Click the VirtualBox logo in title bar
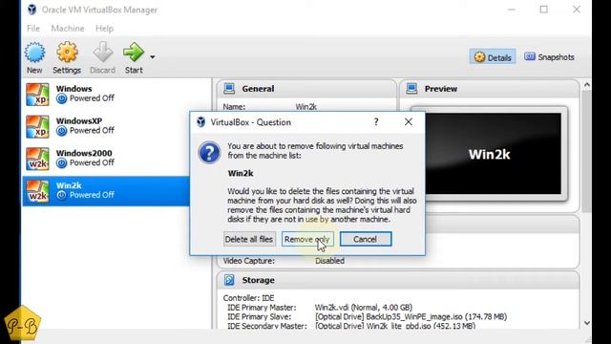 click(x=32, y=10)
